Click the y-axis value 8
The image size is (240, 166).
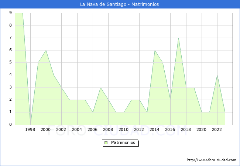click(10, 25)
